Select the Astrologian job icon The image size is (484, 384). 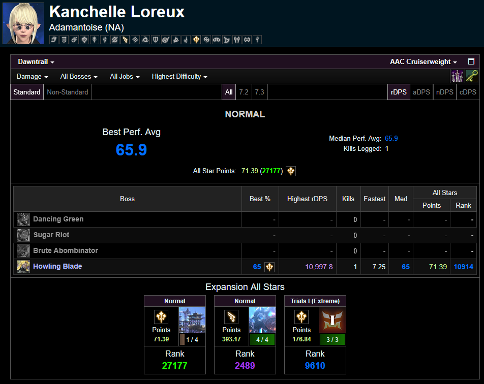pyautogui.click(x=54, y=40)
